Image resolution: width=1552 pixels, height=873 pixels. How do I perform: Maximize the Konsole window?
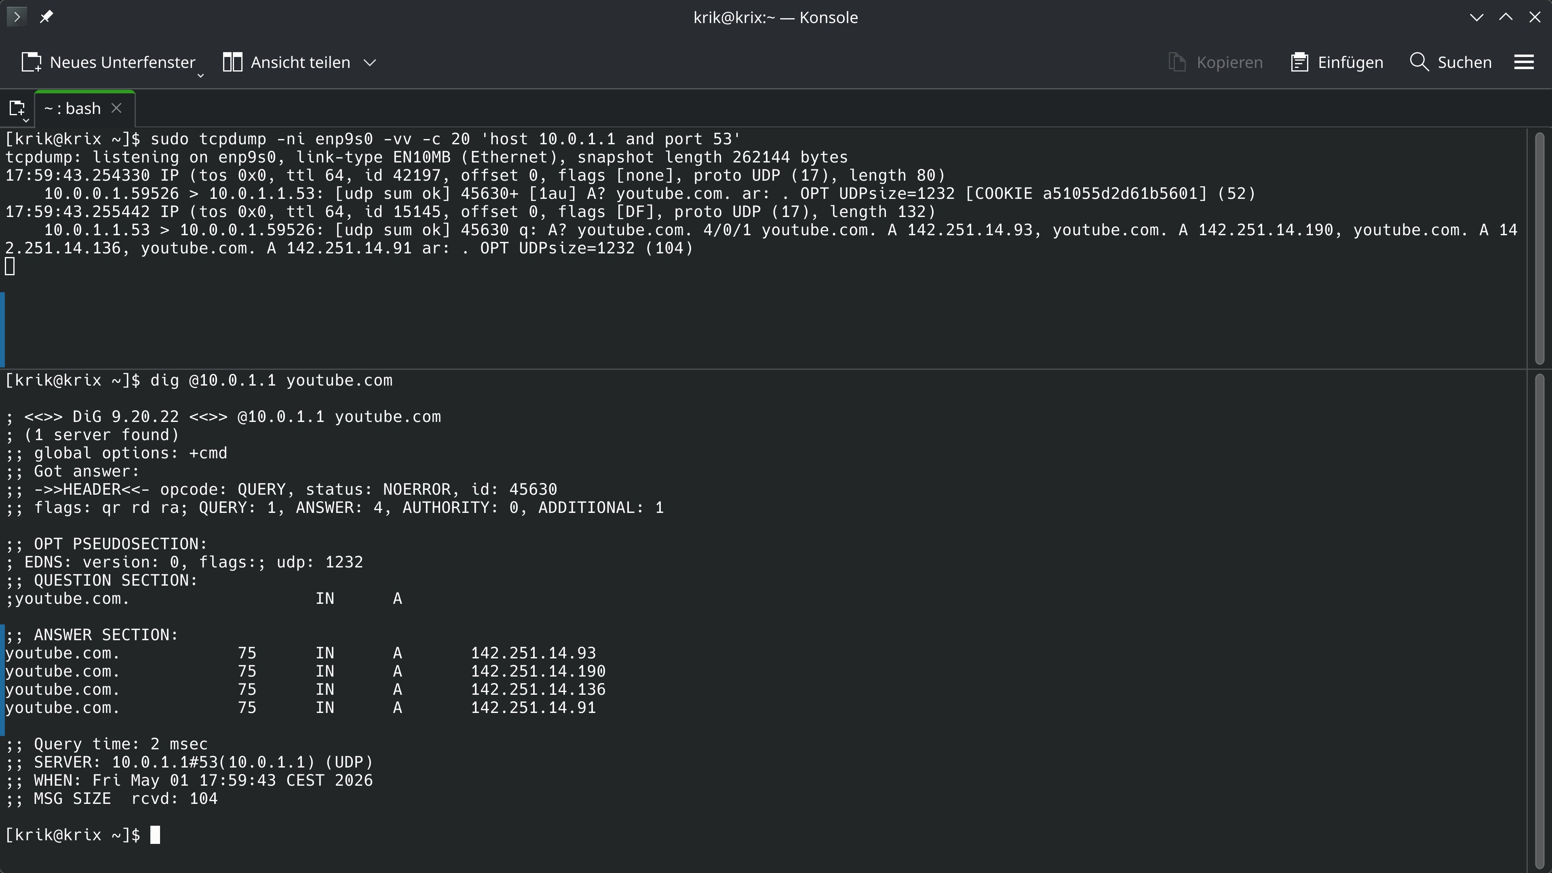point(1506,17)
